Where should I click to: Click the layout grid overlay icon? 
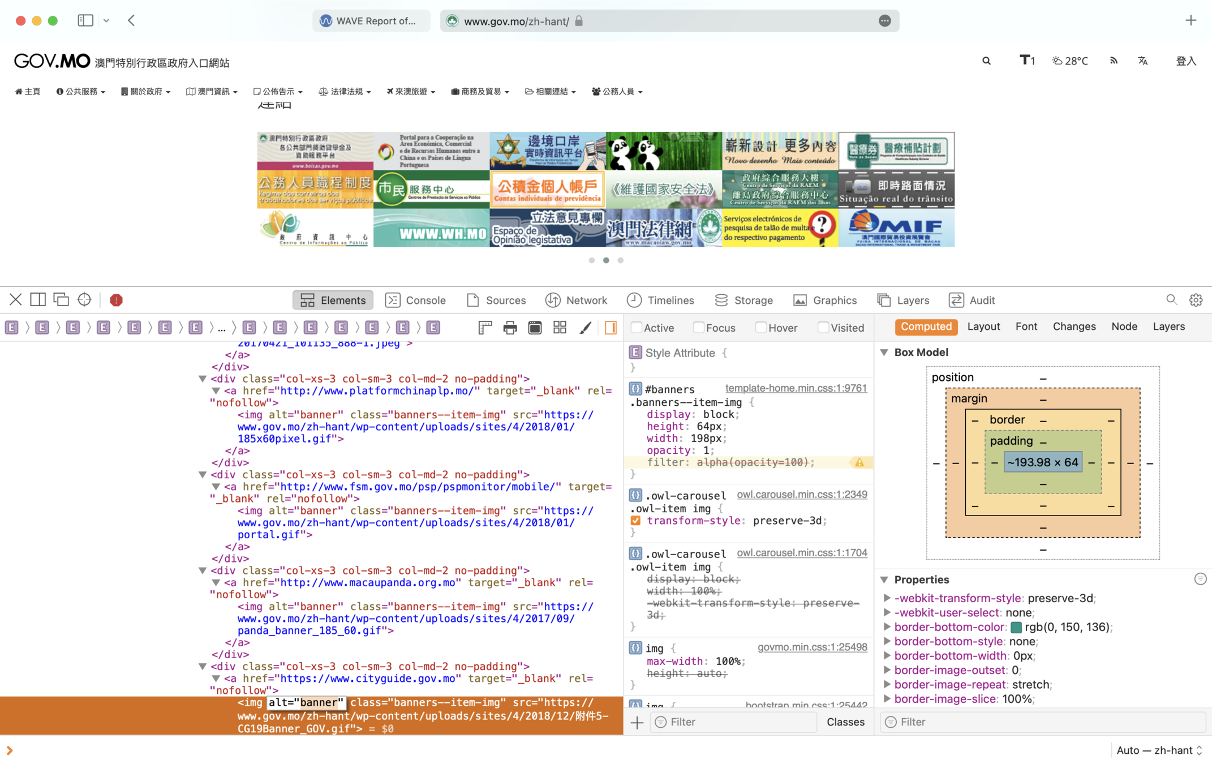click(x=560, y=328)
